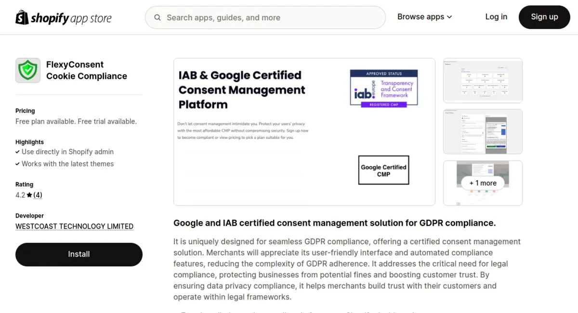Open WESTCOAST TECHNOLOGY LIMITED developer link
The image size is (578, 313).
[x=74, y=226]
